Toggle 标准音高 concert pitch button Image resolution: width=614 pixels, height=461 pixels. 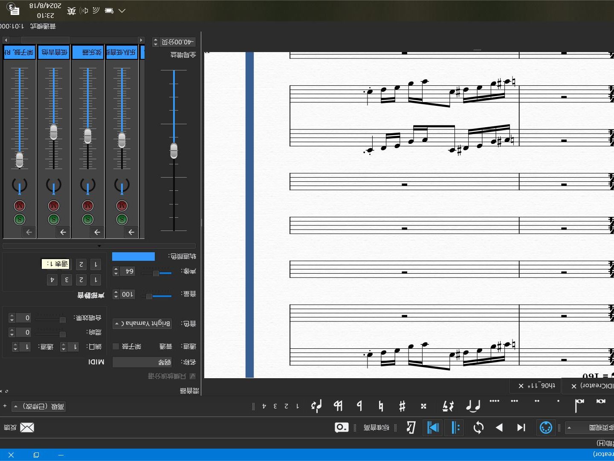click(x=377, y=427)
